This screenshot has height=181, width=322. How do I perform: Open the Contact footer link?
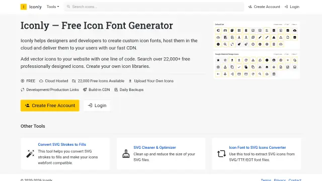(x=295, y=180)
